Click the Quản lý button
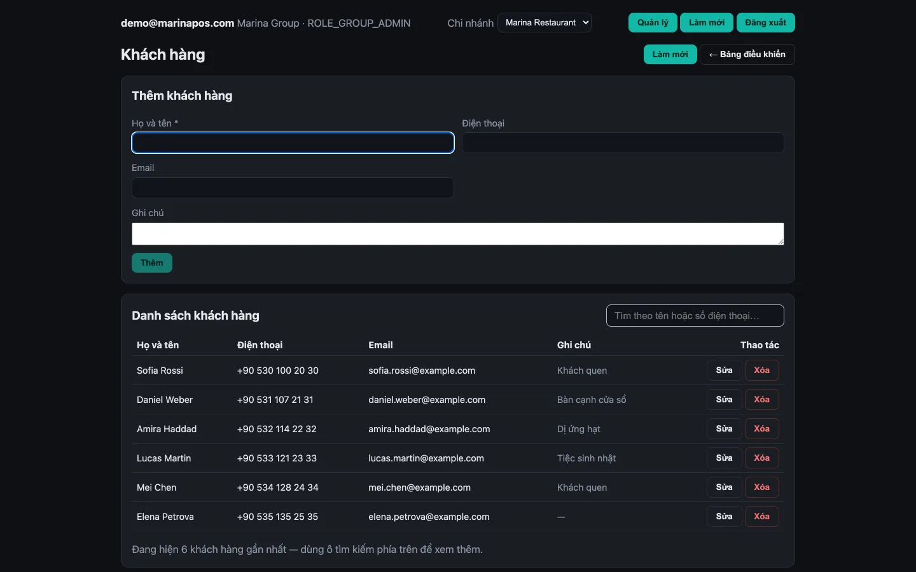The image size is (916, 572). click(653, 23)
